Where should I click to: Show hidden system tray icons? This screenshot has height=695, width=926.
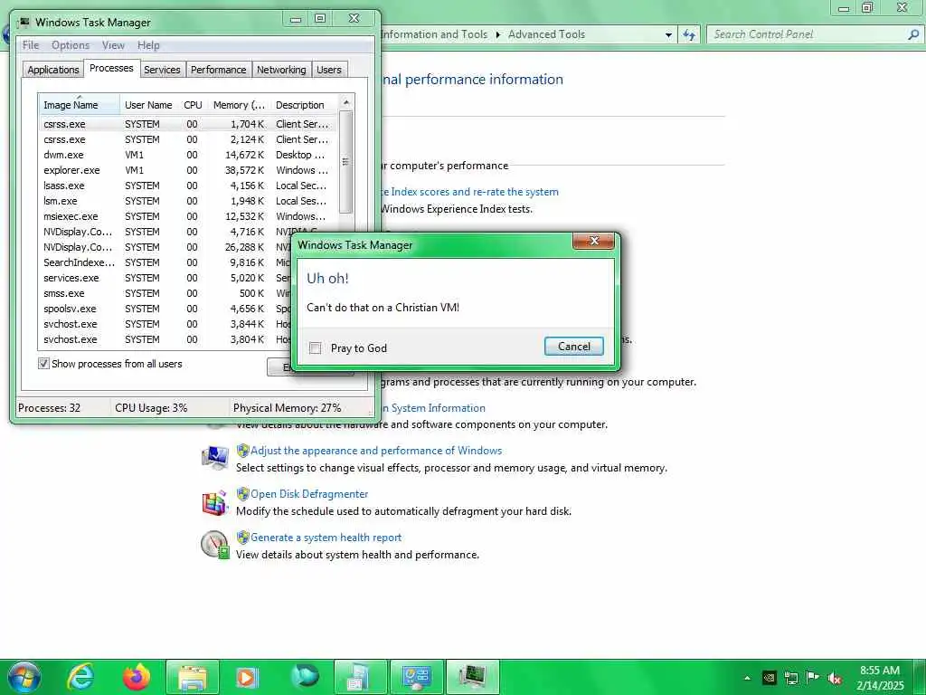click(x=747, y=678)
